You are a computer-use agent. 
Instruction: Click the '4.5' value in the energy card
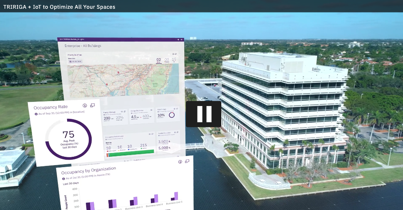point(134,117)
